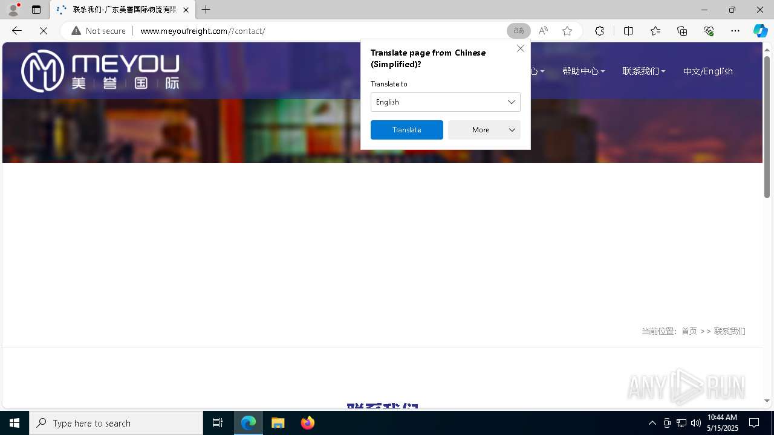
Task: Open the Favorites list icon
Action: click(655, 31)
